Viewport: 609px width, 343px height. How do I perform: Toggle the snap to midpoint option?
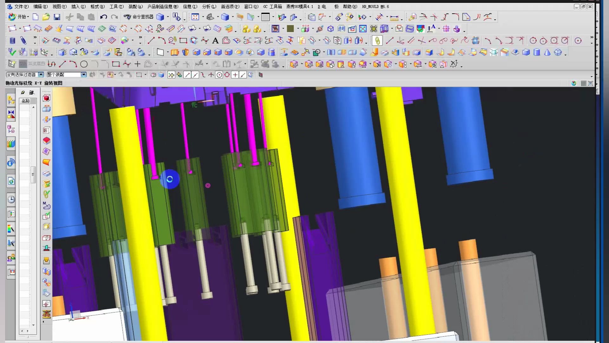[195, 75]
